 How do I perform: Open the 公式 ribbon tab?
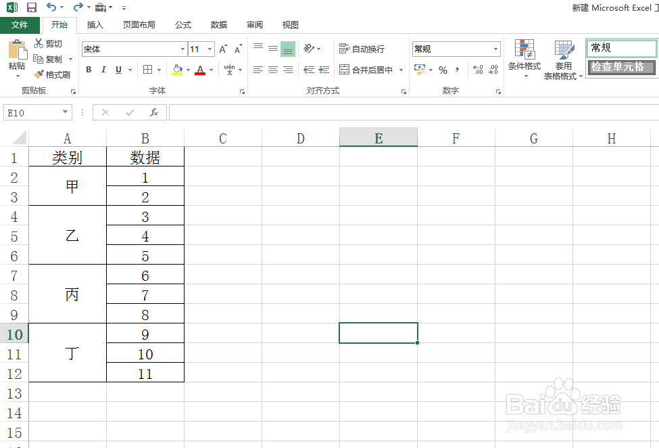pos(182,24)
